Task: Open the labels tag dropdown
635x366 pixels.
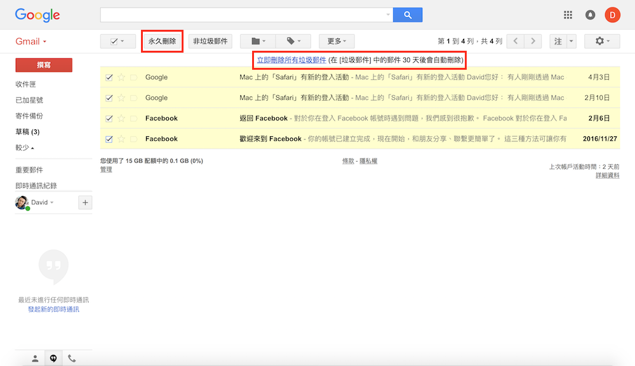Action: coord(293,41)
